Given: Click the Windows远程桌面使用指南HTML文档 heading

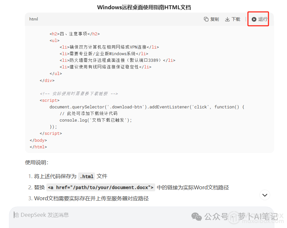Looking at the screenshot, I should [x=144, y=7].
